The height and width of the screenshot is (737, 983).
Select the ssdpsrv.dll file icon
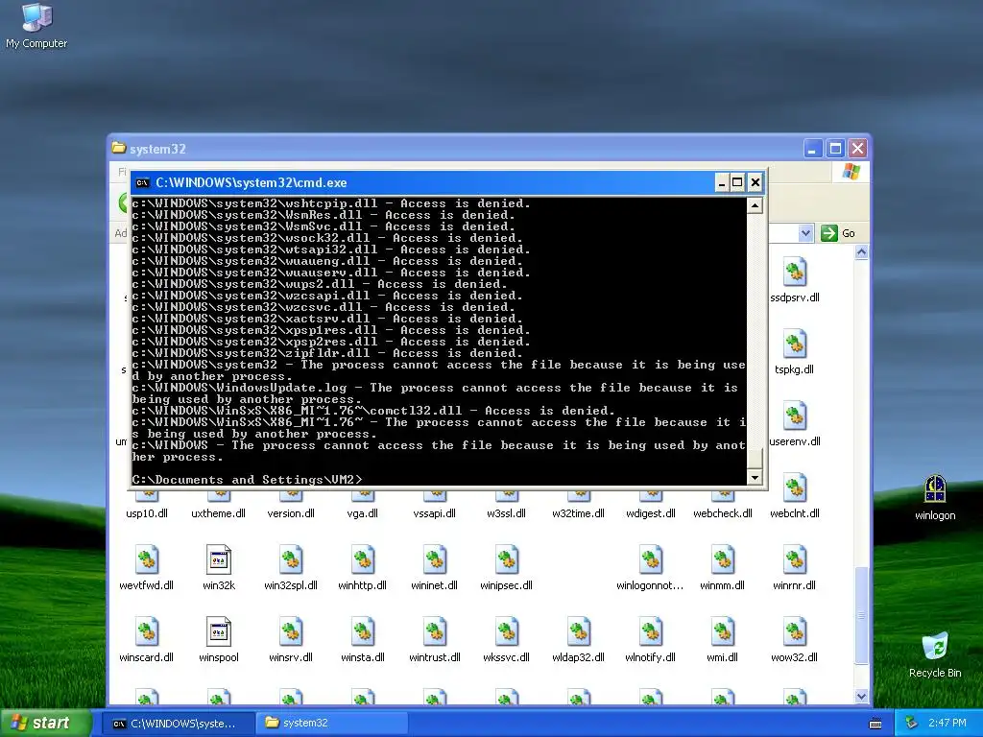click(x=794, y=272)
